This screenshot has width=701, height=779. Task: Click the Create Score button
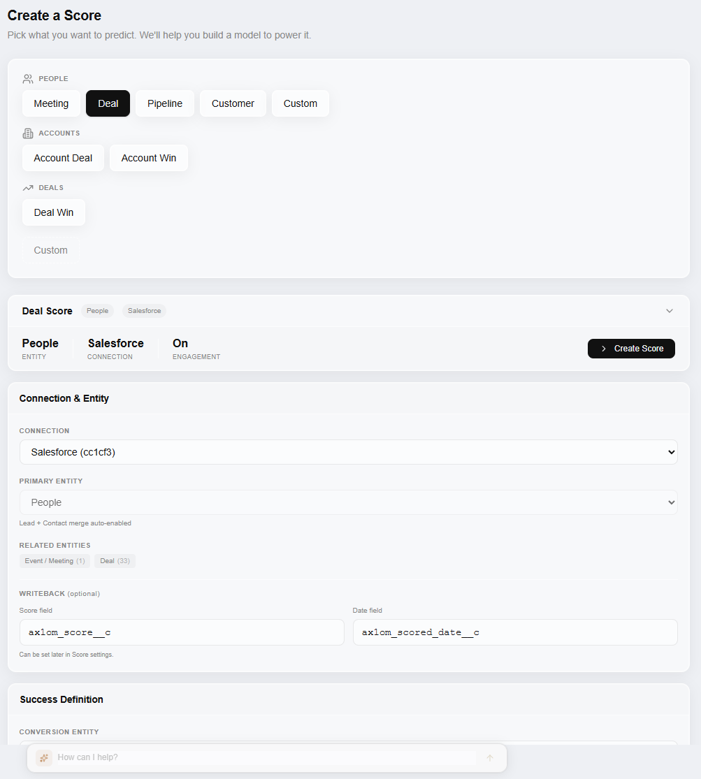click(631, 348)
